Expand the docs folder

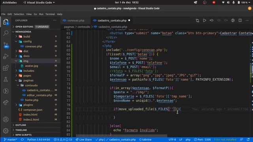(x=26, y=56)
